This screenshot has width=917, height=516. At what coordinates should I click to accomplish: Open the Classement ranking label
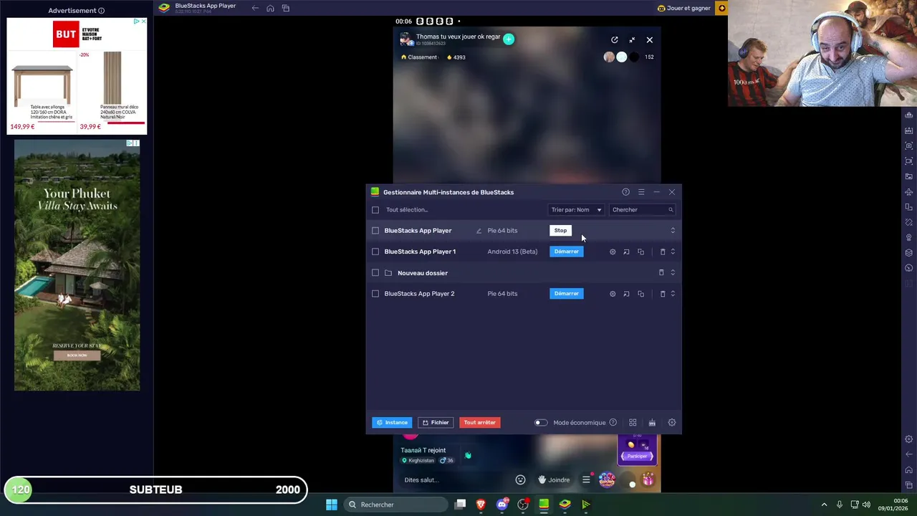pyautogui.click(x=420, y=57)
